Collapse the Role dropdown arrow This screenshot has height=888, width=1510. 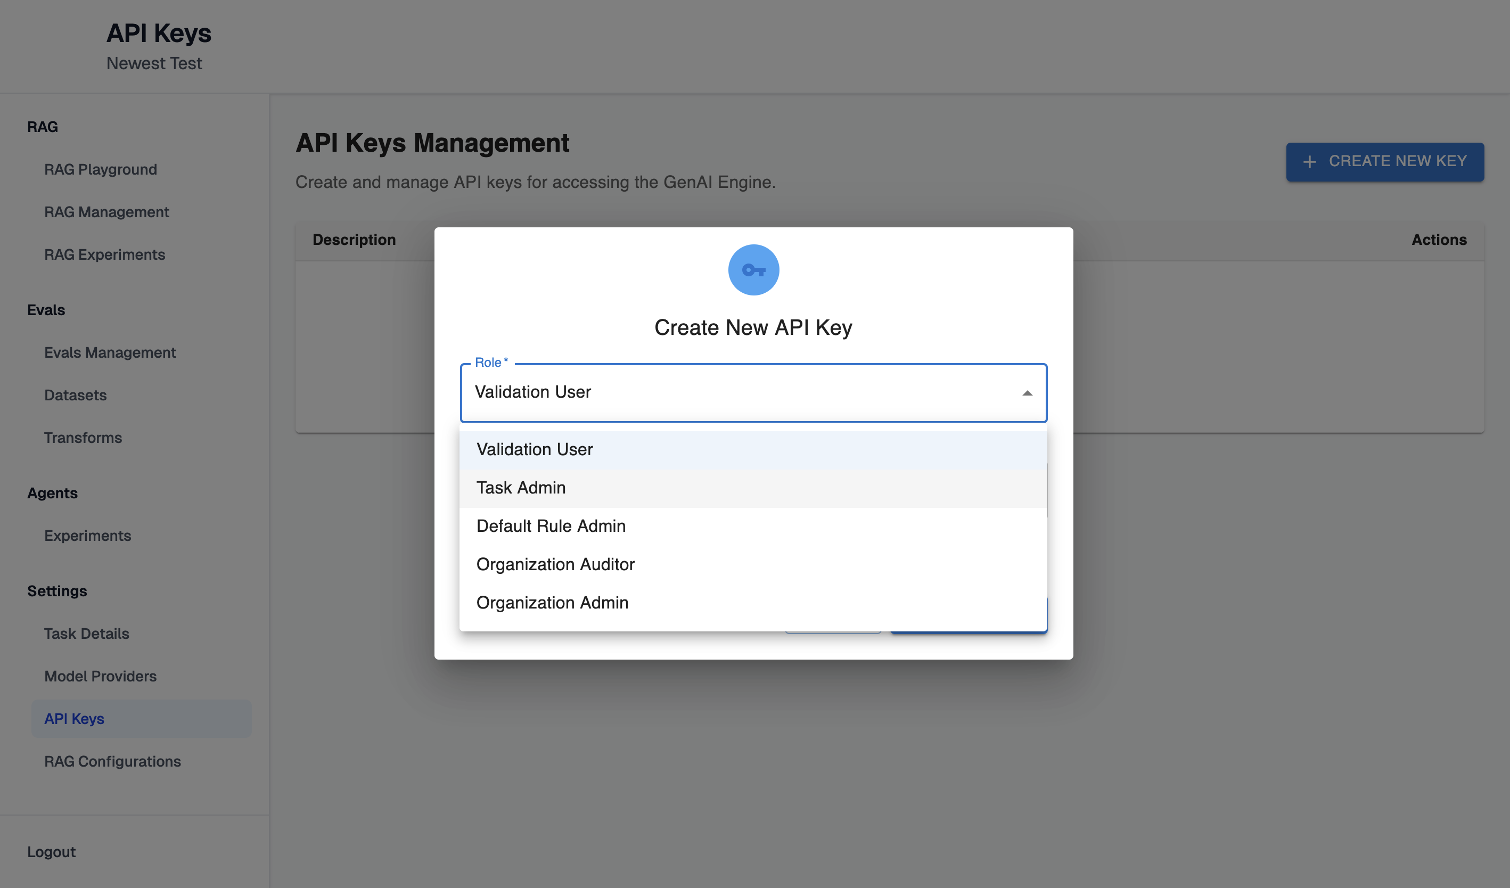pyautogui.click(x=1027, y=393)
